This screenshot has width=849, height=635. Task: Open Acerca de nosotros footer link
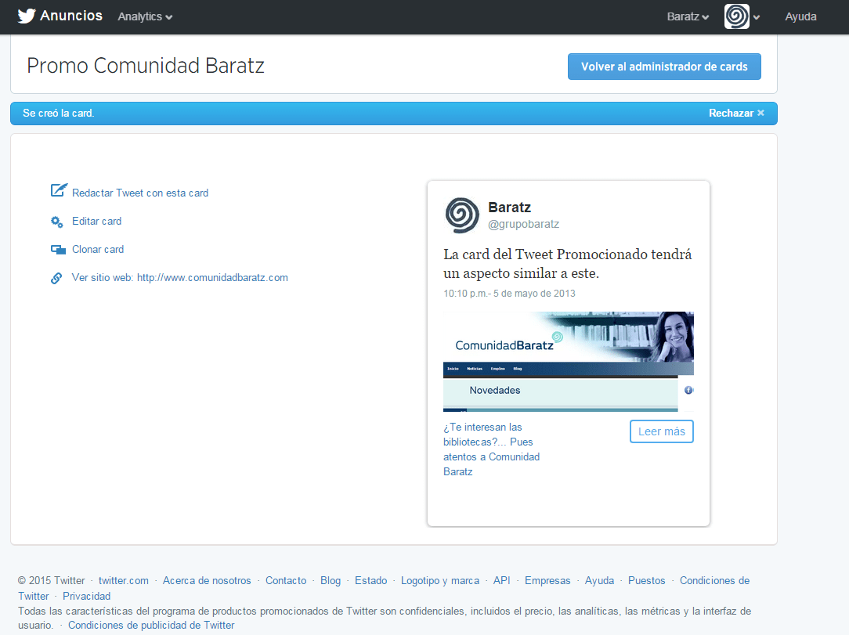[207, 580]
